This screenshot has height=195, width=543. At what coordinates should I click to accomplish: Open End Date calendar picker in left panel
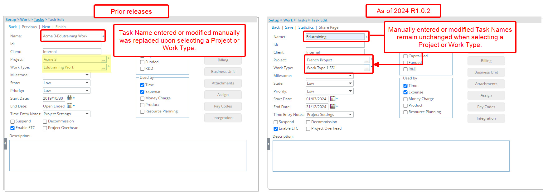coord(70,106)
